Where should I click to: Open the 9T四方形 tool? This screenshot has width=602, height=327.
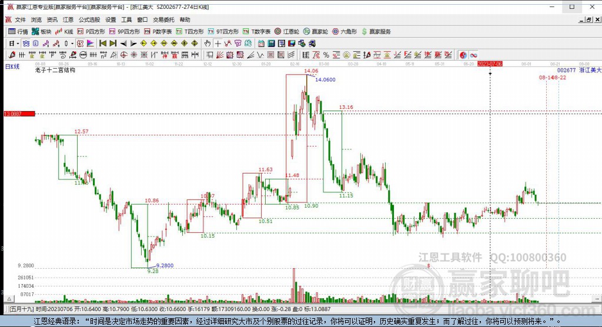click(x=223, y=32)
